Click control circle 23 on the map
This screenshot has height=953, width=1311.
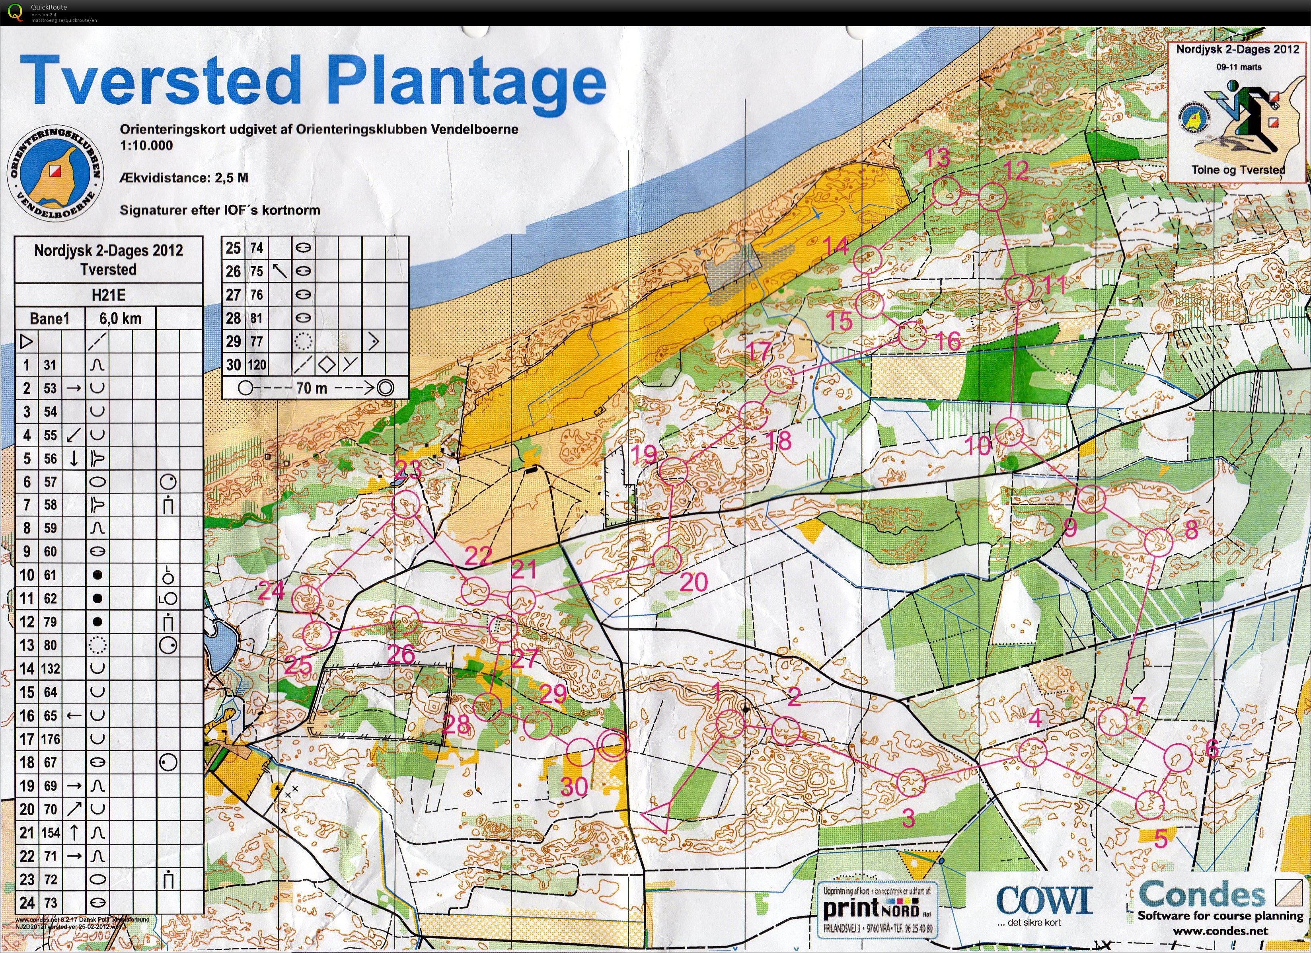click(406, 504)
